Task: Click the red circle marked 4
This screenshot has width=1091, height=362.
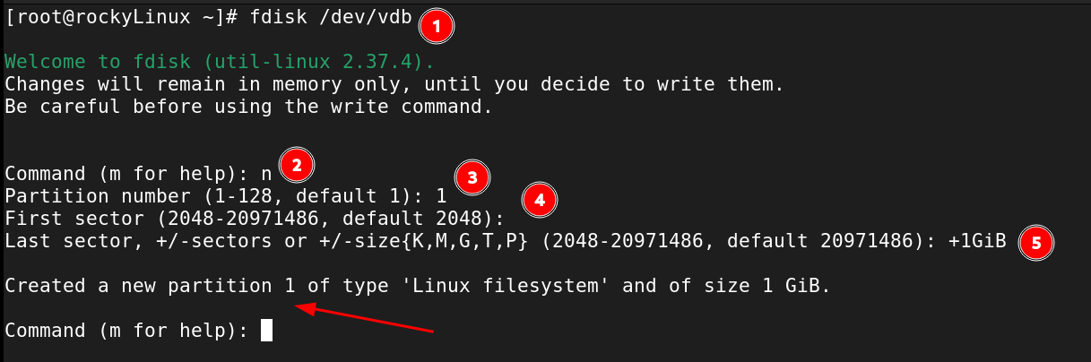Action: coord(539,200)
